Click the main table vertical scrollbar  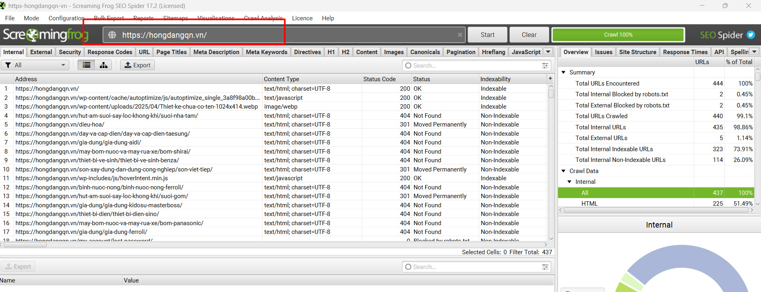pyautogui.click(x=551, y=93)
